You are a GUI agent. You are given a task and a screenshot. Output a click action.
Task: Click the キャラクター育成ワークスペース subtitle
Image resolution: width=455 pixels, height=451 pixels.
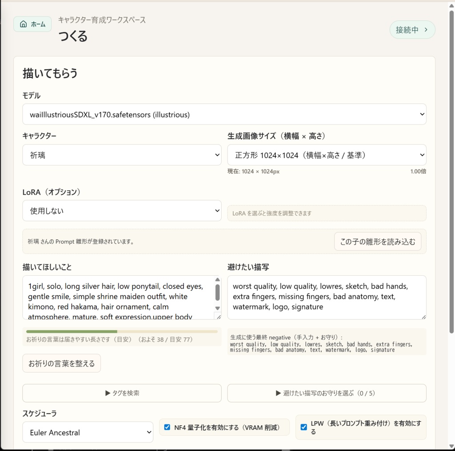click(x=102, y=20)
